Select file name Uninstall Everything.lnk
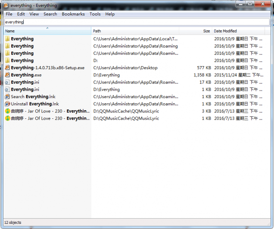 (x=35, y=104)
